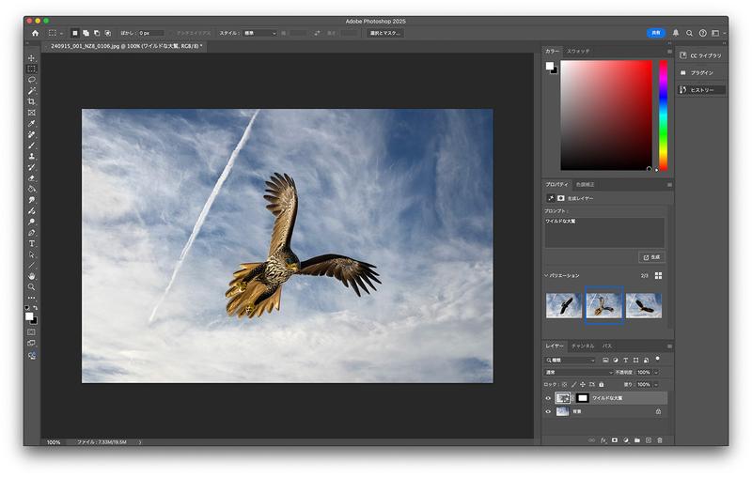
Task: Select the Horizontal Type tool
Action: (31, 243)
